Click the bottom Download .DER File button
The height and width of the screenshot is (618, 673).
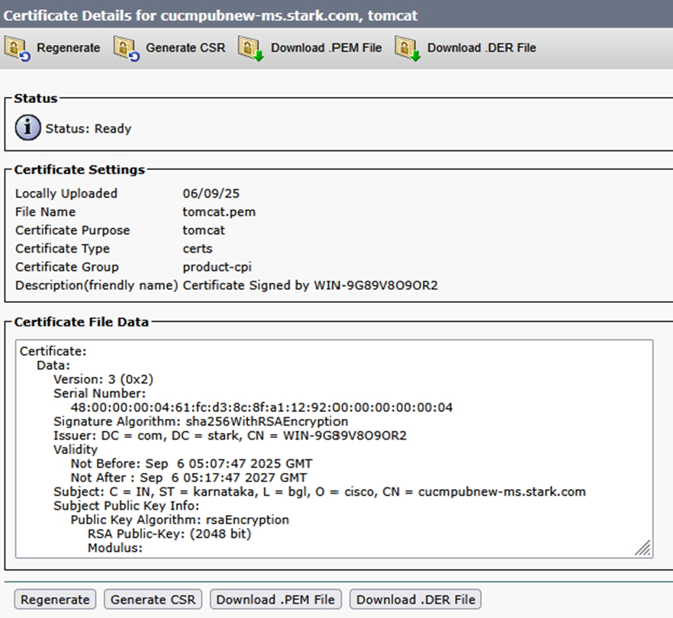click(415, 600)
